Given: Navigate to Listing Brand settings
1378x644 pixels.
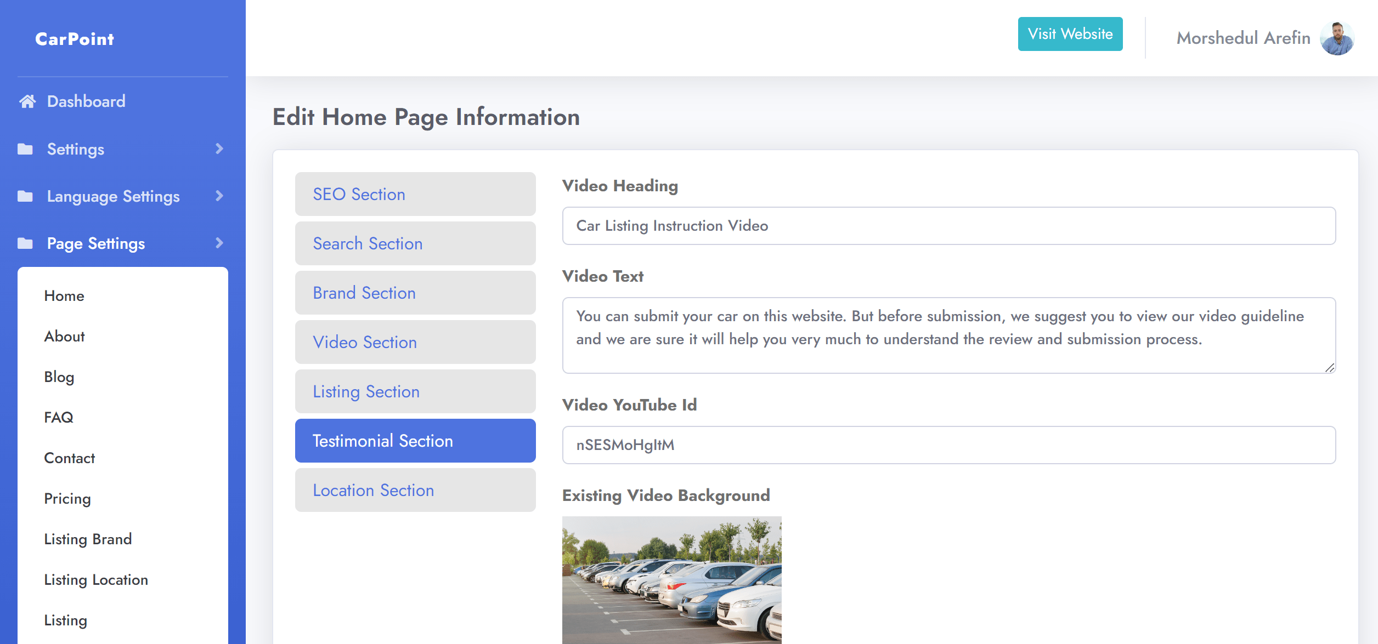Looking at the screenshot, I should [88, 539].
